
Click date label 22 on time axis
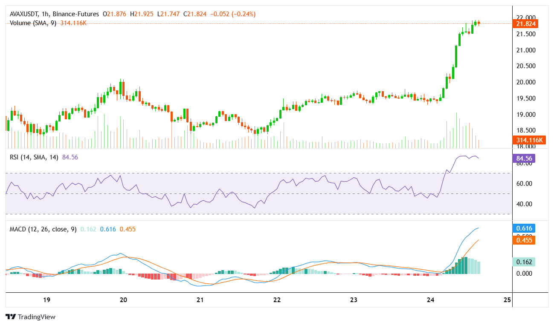(x=277, y=300)
